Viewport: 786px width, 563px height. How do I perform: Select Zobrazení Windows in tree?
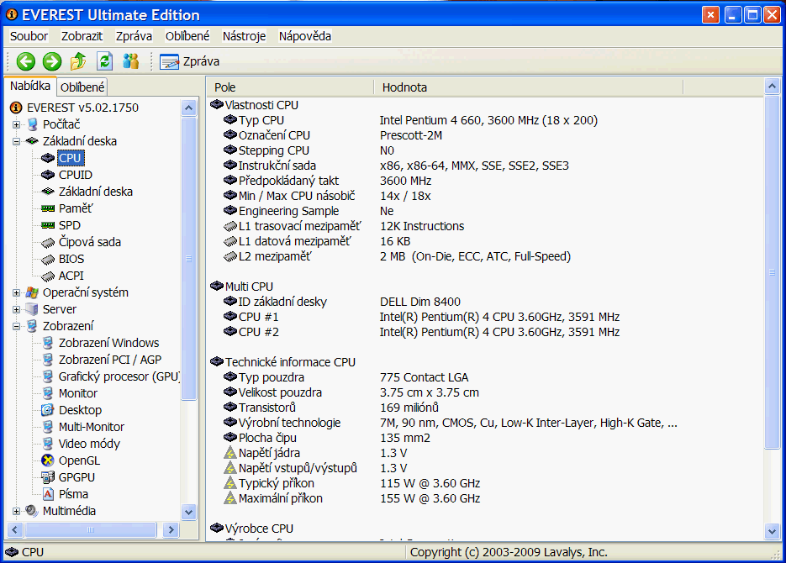(x=108, y=343)
